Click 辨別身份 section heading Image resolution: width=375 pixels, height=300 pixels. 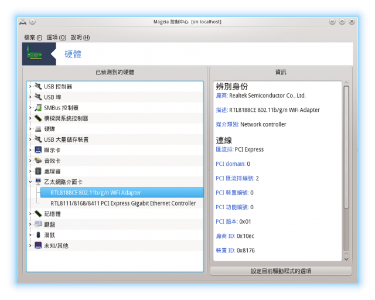[x=232, y=86]
